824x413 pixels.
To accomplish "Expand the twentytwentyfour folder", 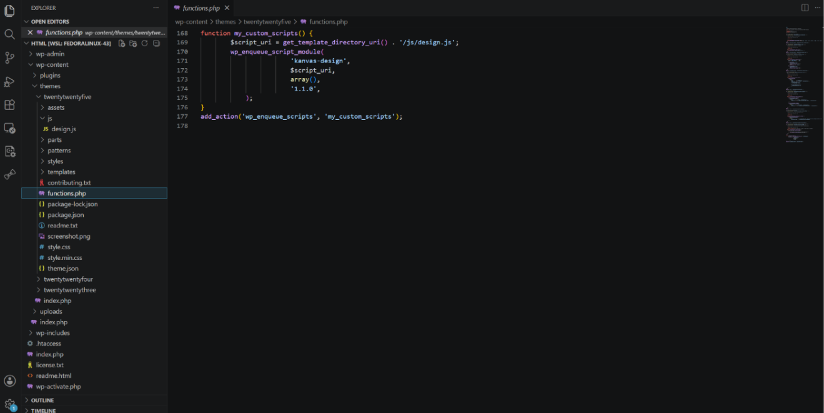I will point(94,279).
